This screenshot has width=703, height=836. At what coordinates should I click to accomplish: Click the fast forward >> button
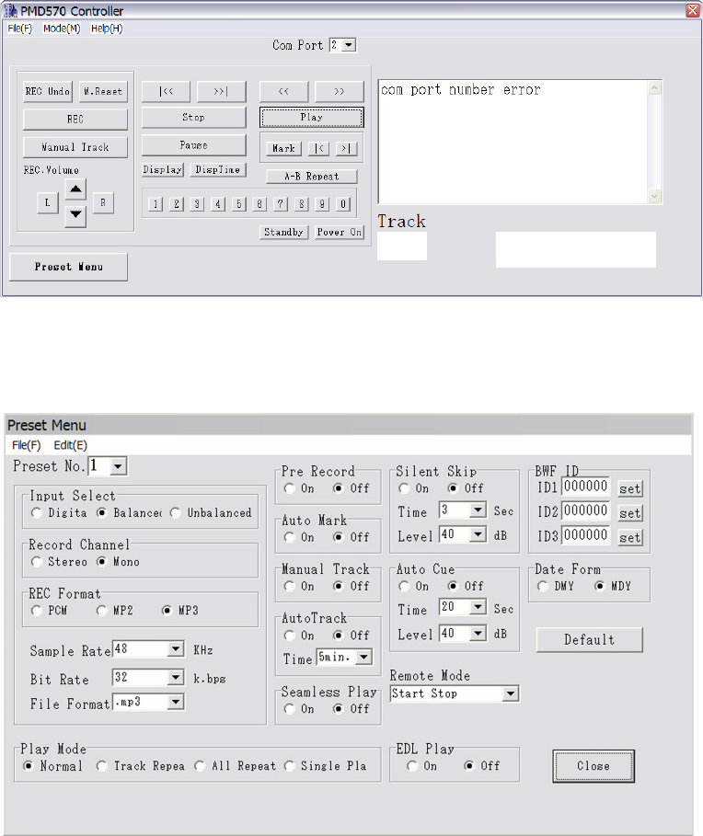(340, 91)
